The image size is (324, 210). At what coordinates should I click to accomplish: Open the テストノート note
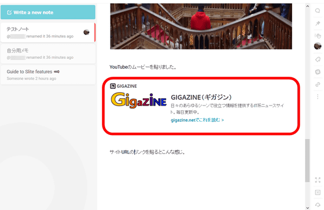point(48,32)
